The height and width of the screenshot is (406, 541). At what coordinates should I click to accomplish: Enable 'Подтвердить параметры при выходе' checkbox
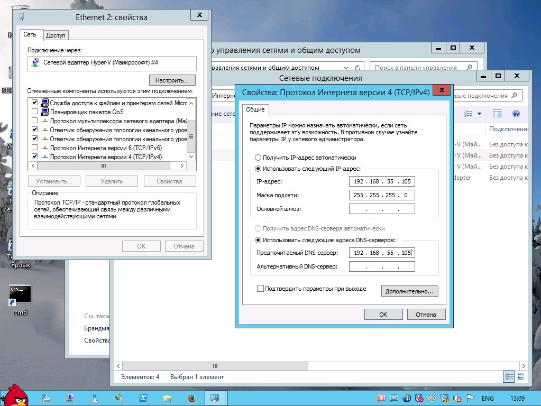260,289
